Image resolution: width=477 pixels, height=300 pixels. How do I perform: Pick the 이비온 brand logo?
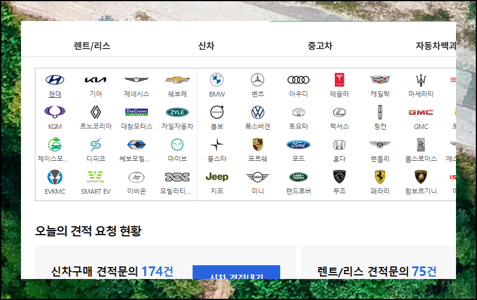pos(136,177)
